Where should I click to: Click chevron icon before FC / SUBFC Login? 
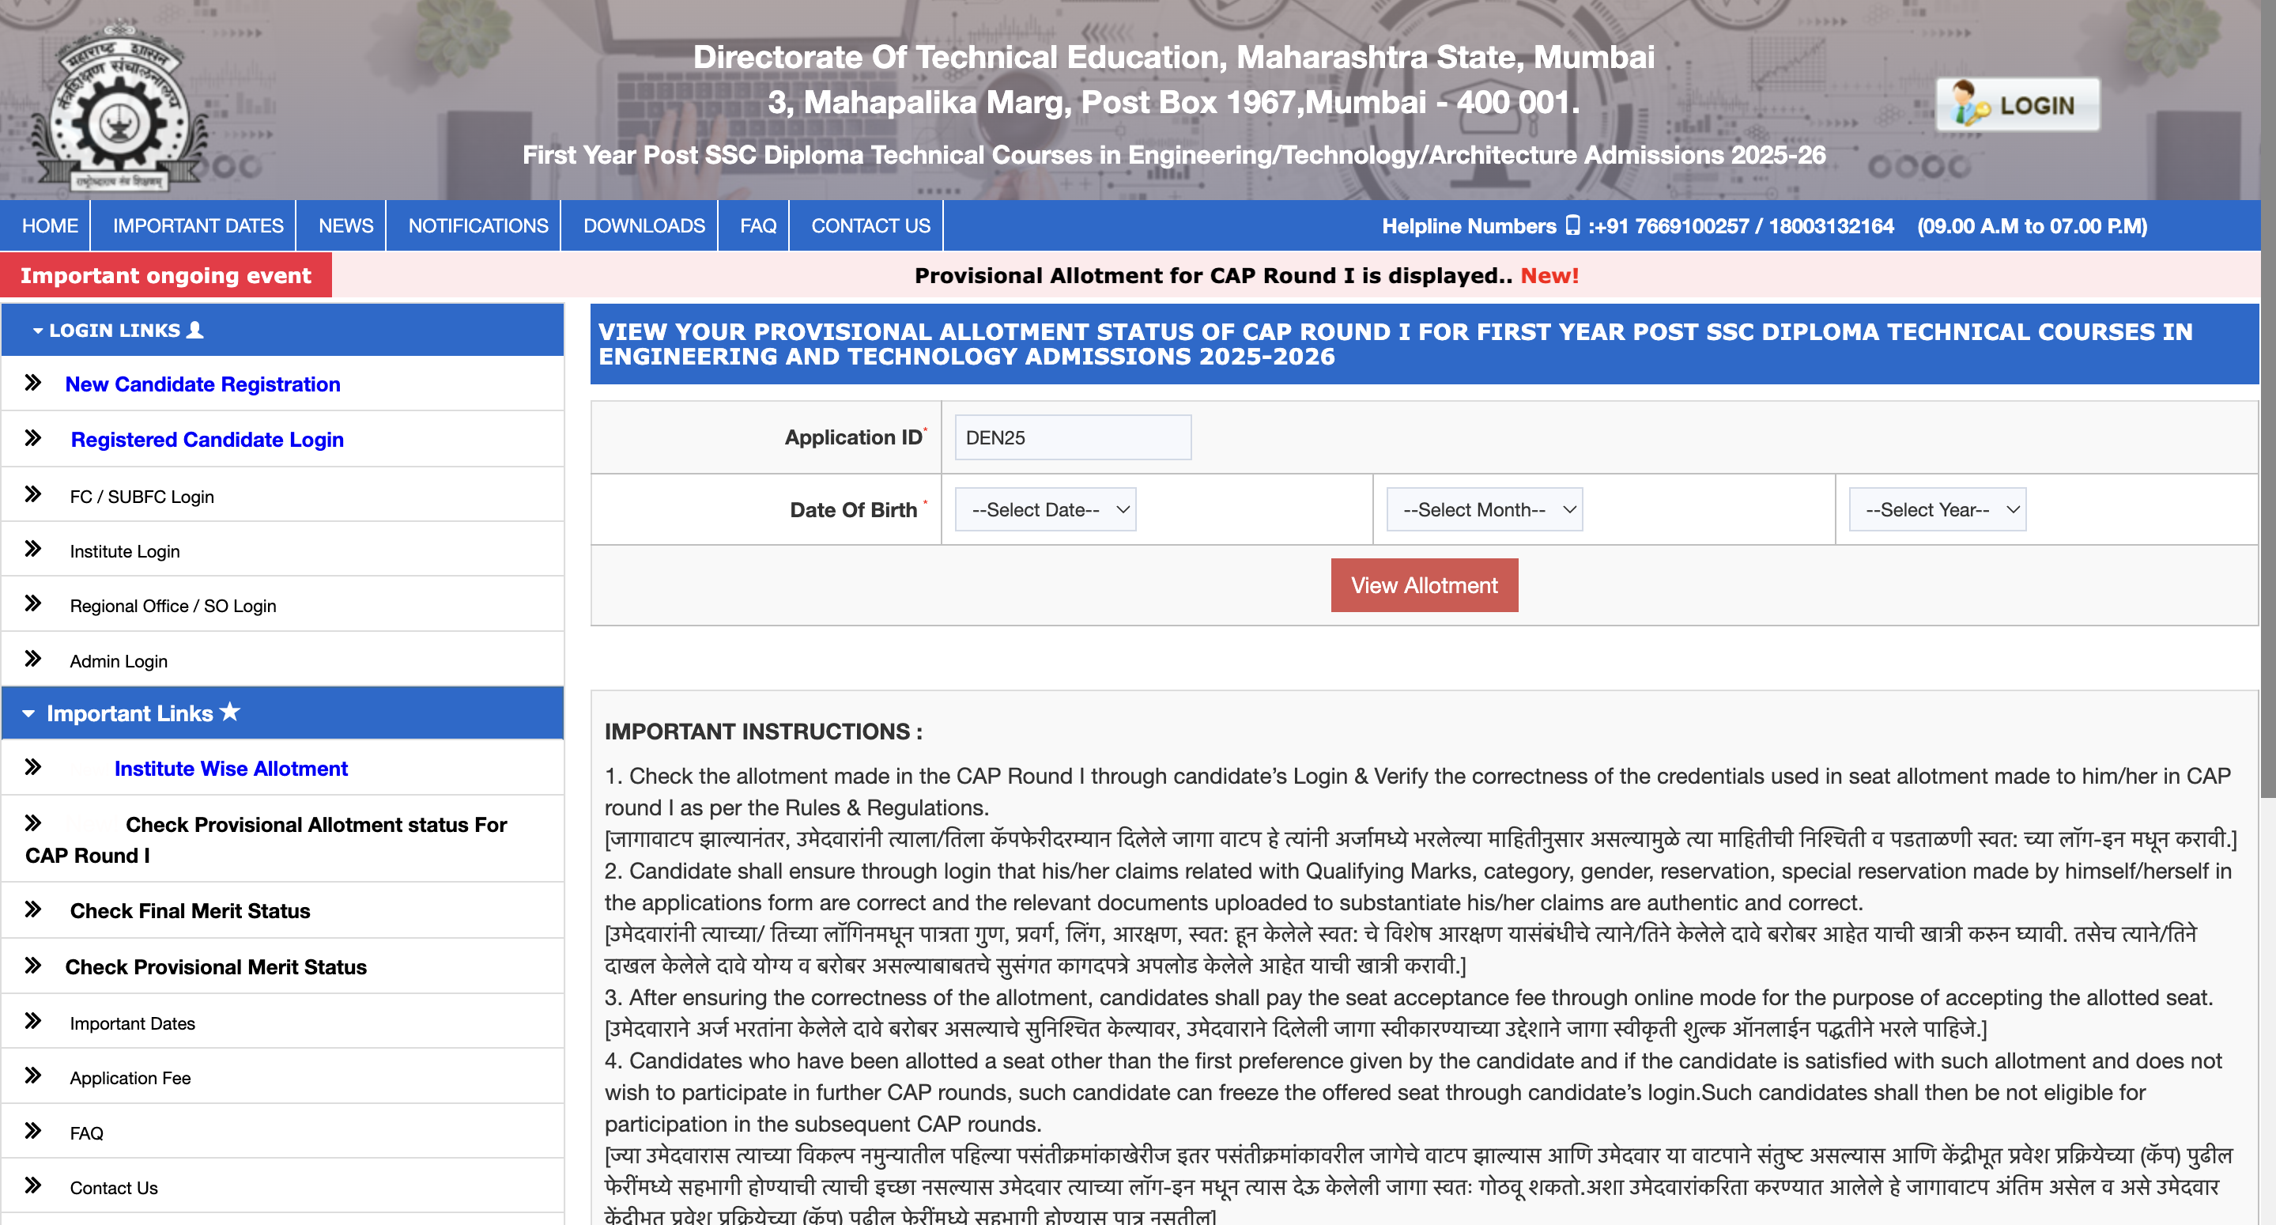33,494
